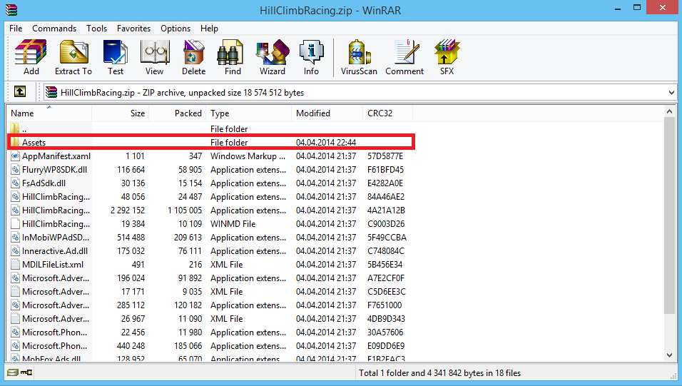Open the Options menu

(x=175, y=29)
